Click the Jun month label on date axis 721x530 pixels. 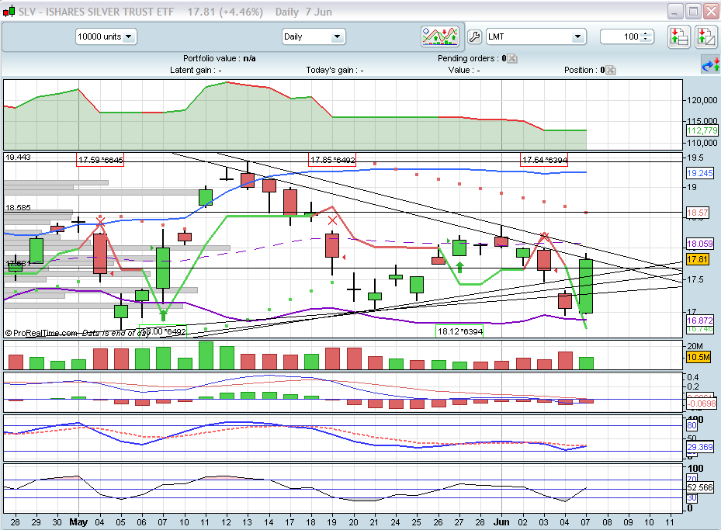(501, 522)
